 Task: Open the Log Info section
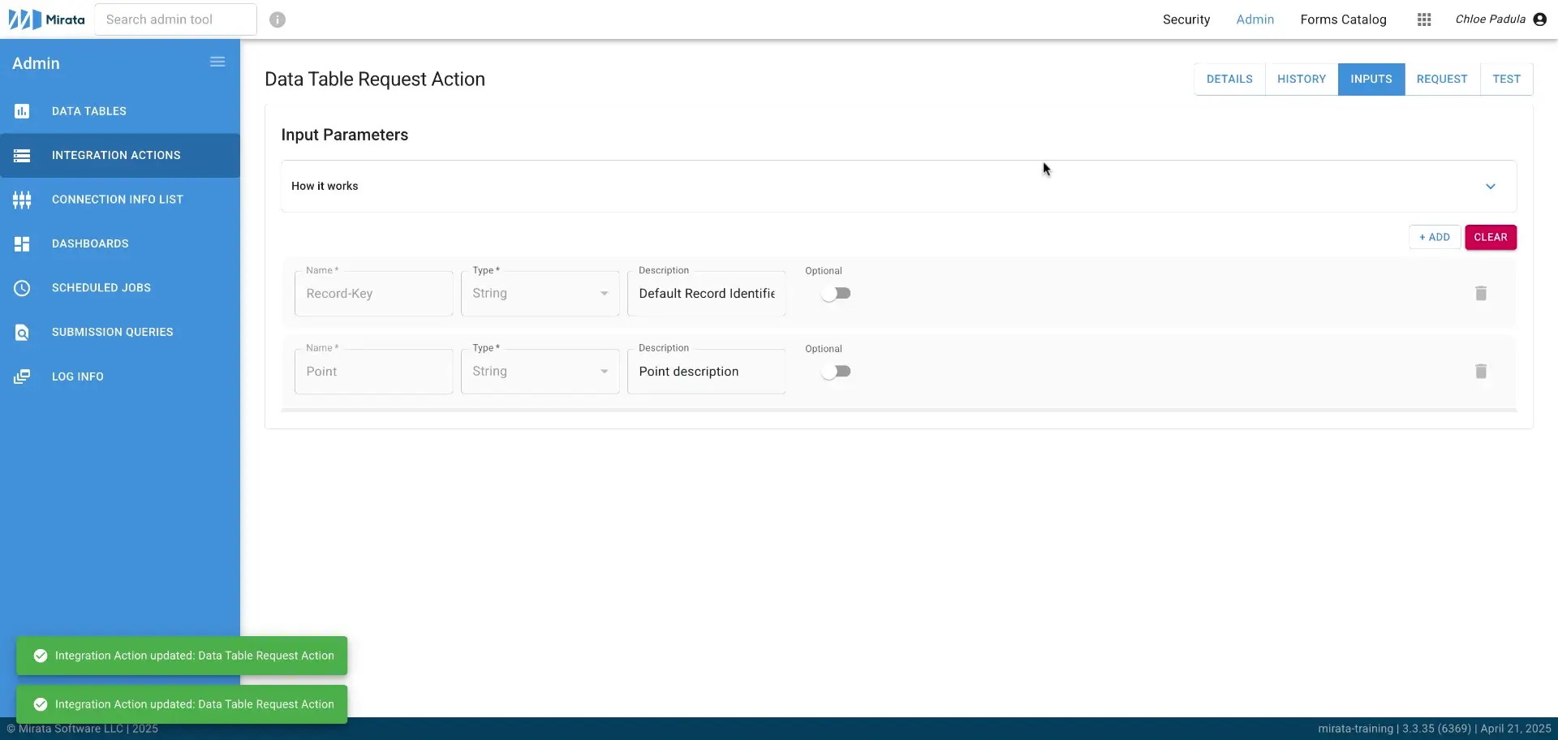pos(77,376)
